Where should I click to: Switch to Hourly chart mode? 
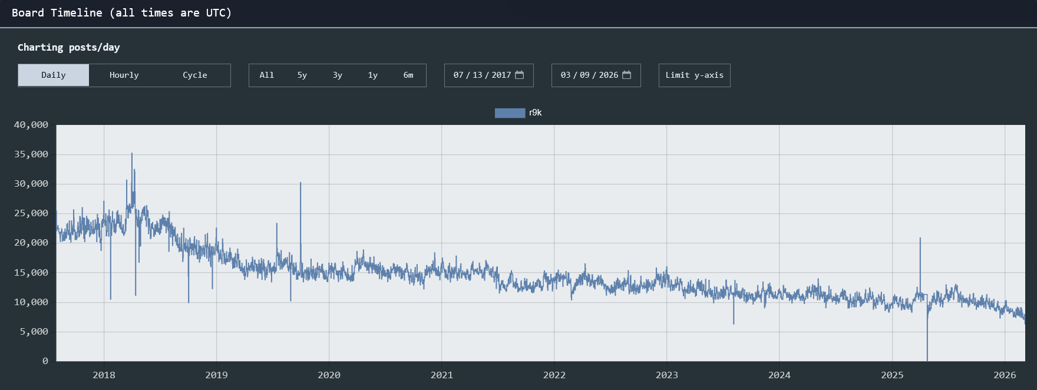124,75
